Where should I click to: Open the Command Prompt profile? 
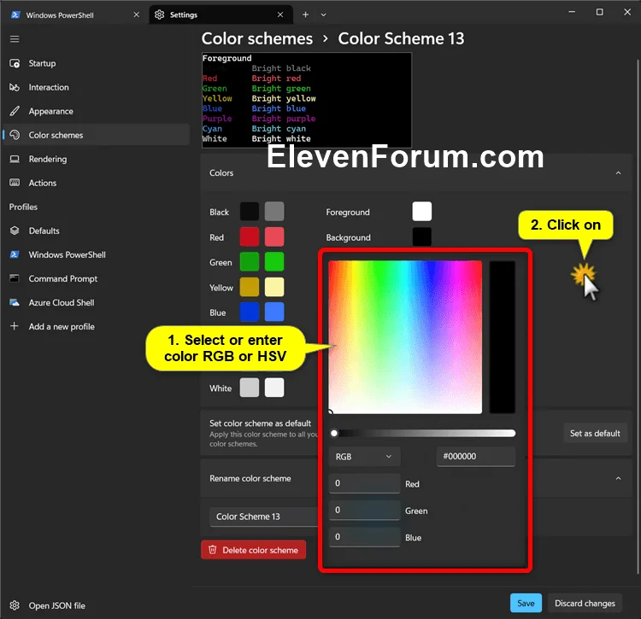coord(97,278)
